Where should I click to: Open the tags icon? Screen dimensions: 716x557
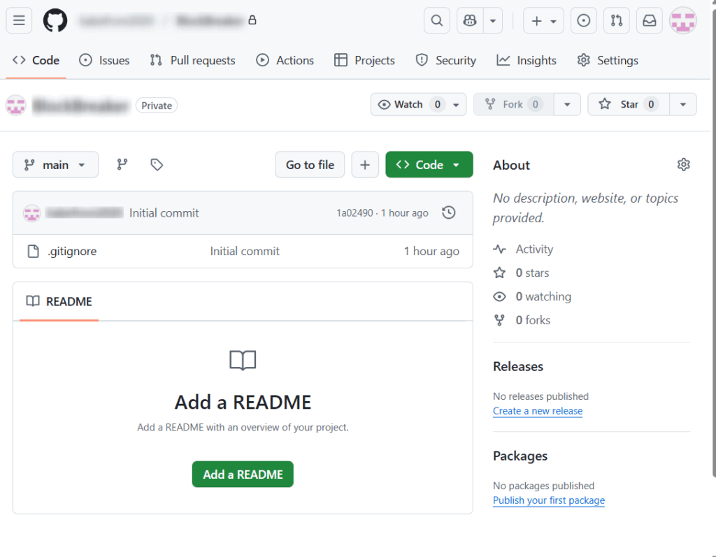[157, 165]
